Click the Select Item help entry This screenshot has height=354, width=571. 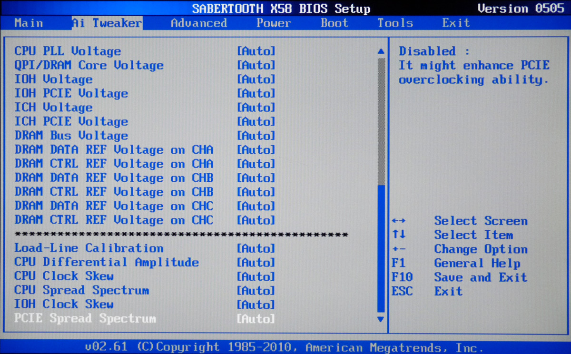(x=453, y=235)
